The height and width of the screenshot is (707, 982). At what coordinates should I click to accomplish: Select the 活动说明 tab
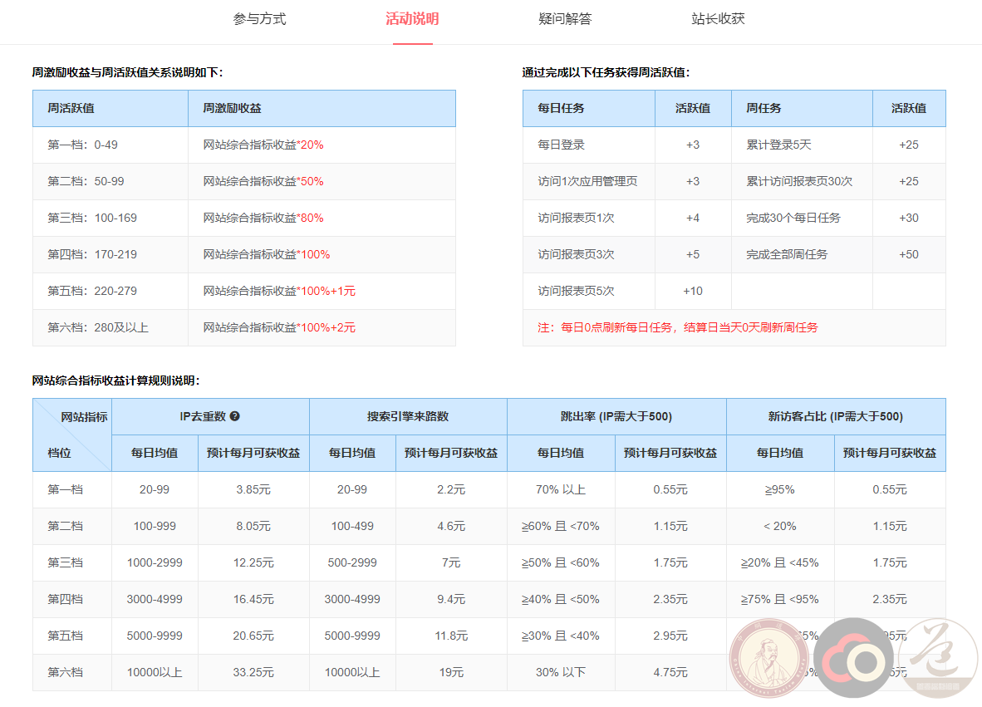pos(412,19)
